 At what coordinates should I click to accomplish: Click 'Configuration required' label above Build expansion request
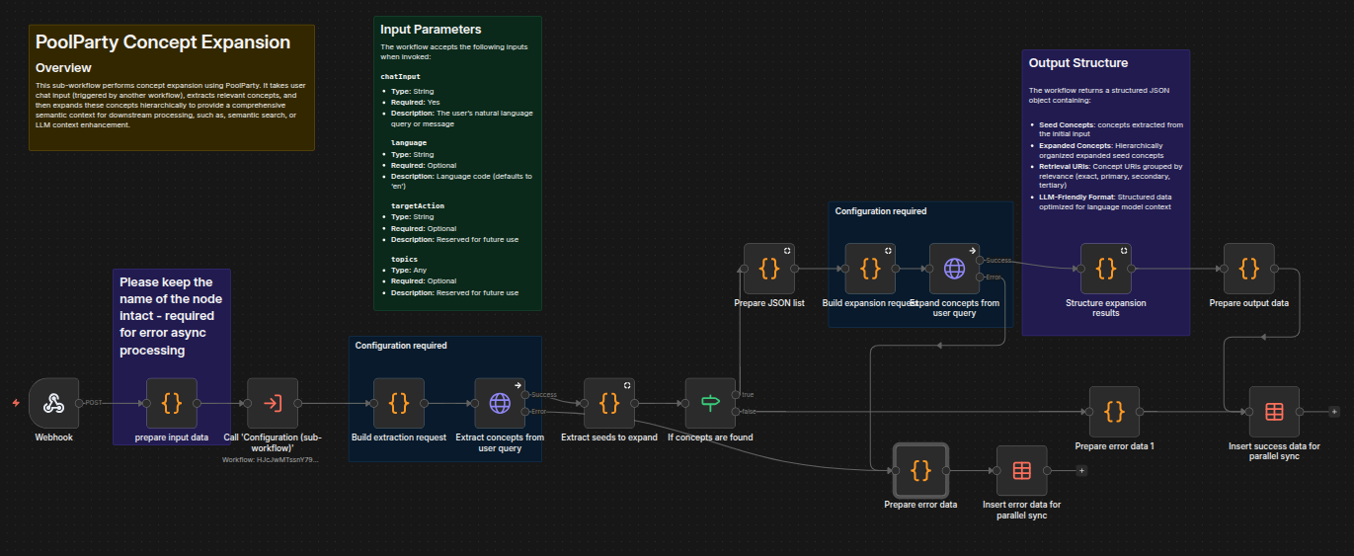pyautogui.click(x=881, y=211)
